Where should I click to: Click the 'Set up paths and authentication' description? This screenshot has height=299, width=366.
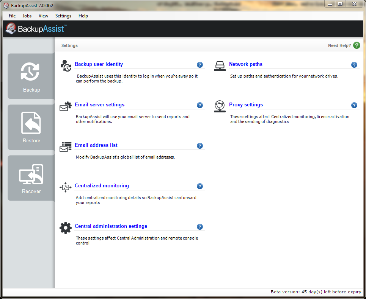(284, 76)
